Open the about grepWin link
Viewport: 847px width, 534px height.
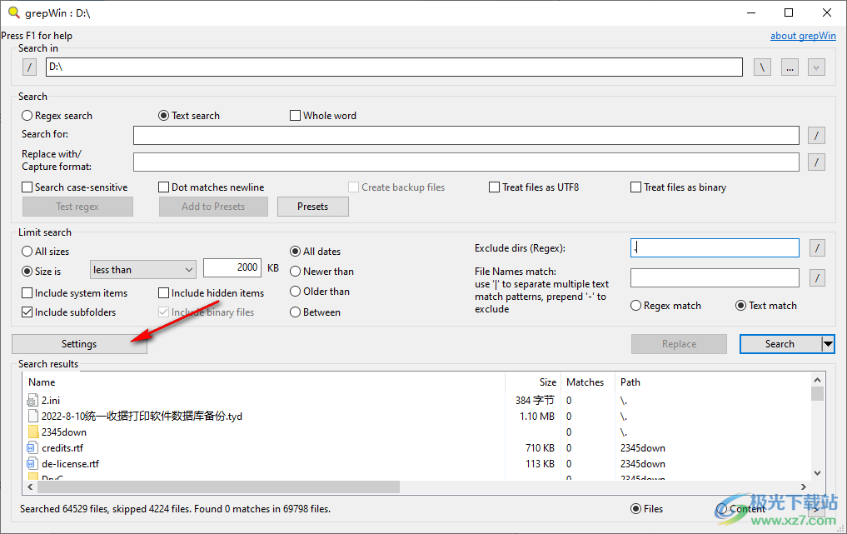tap(803, 36)
